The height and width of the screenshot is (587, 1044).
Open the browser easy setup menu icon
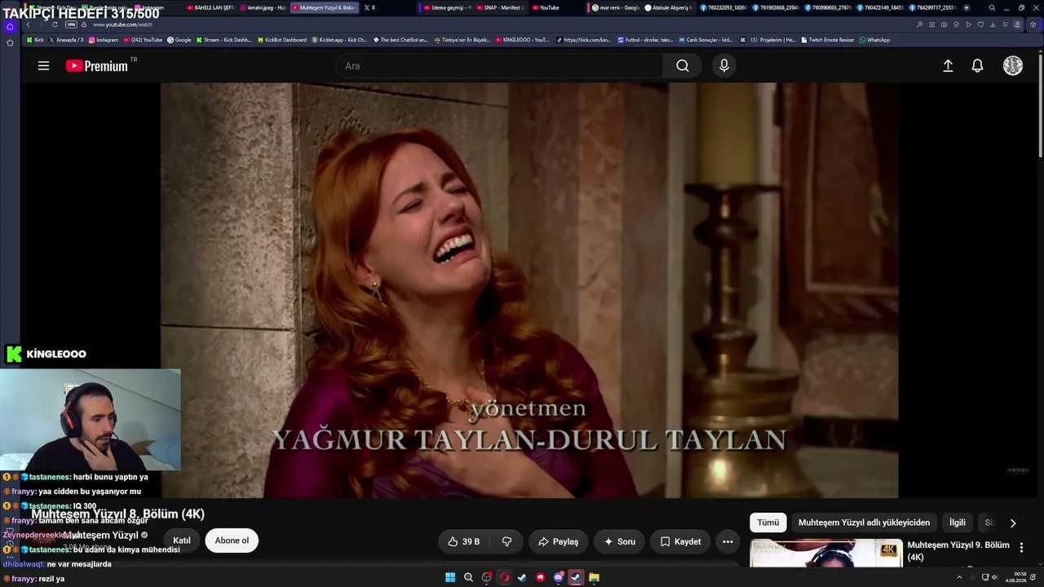[1005, 24]
